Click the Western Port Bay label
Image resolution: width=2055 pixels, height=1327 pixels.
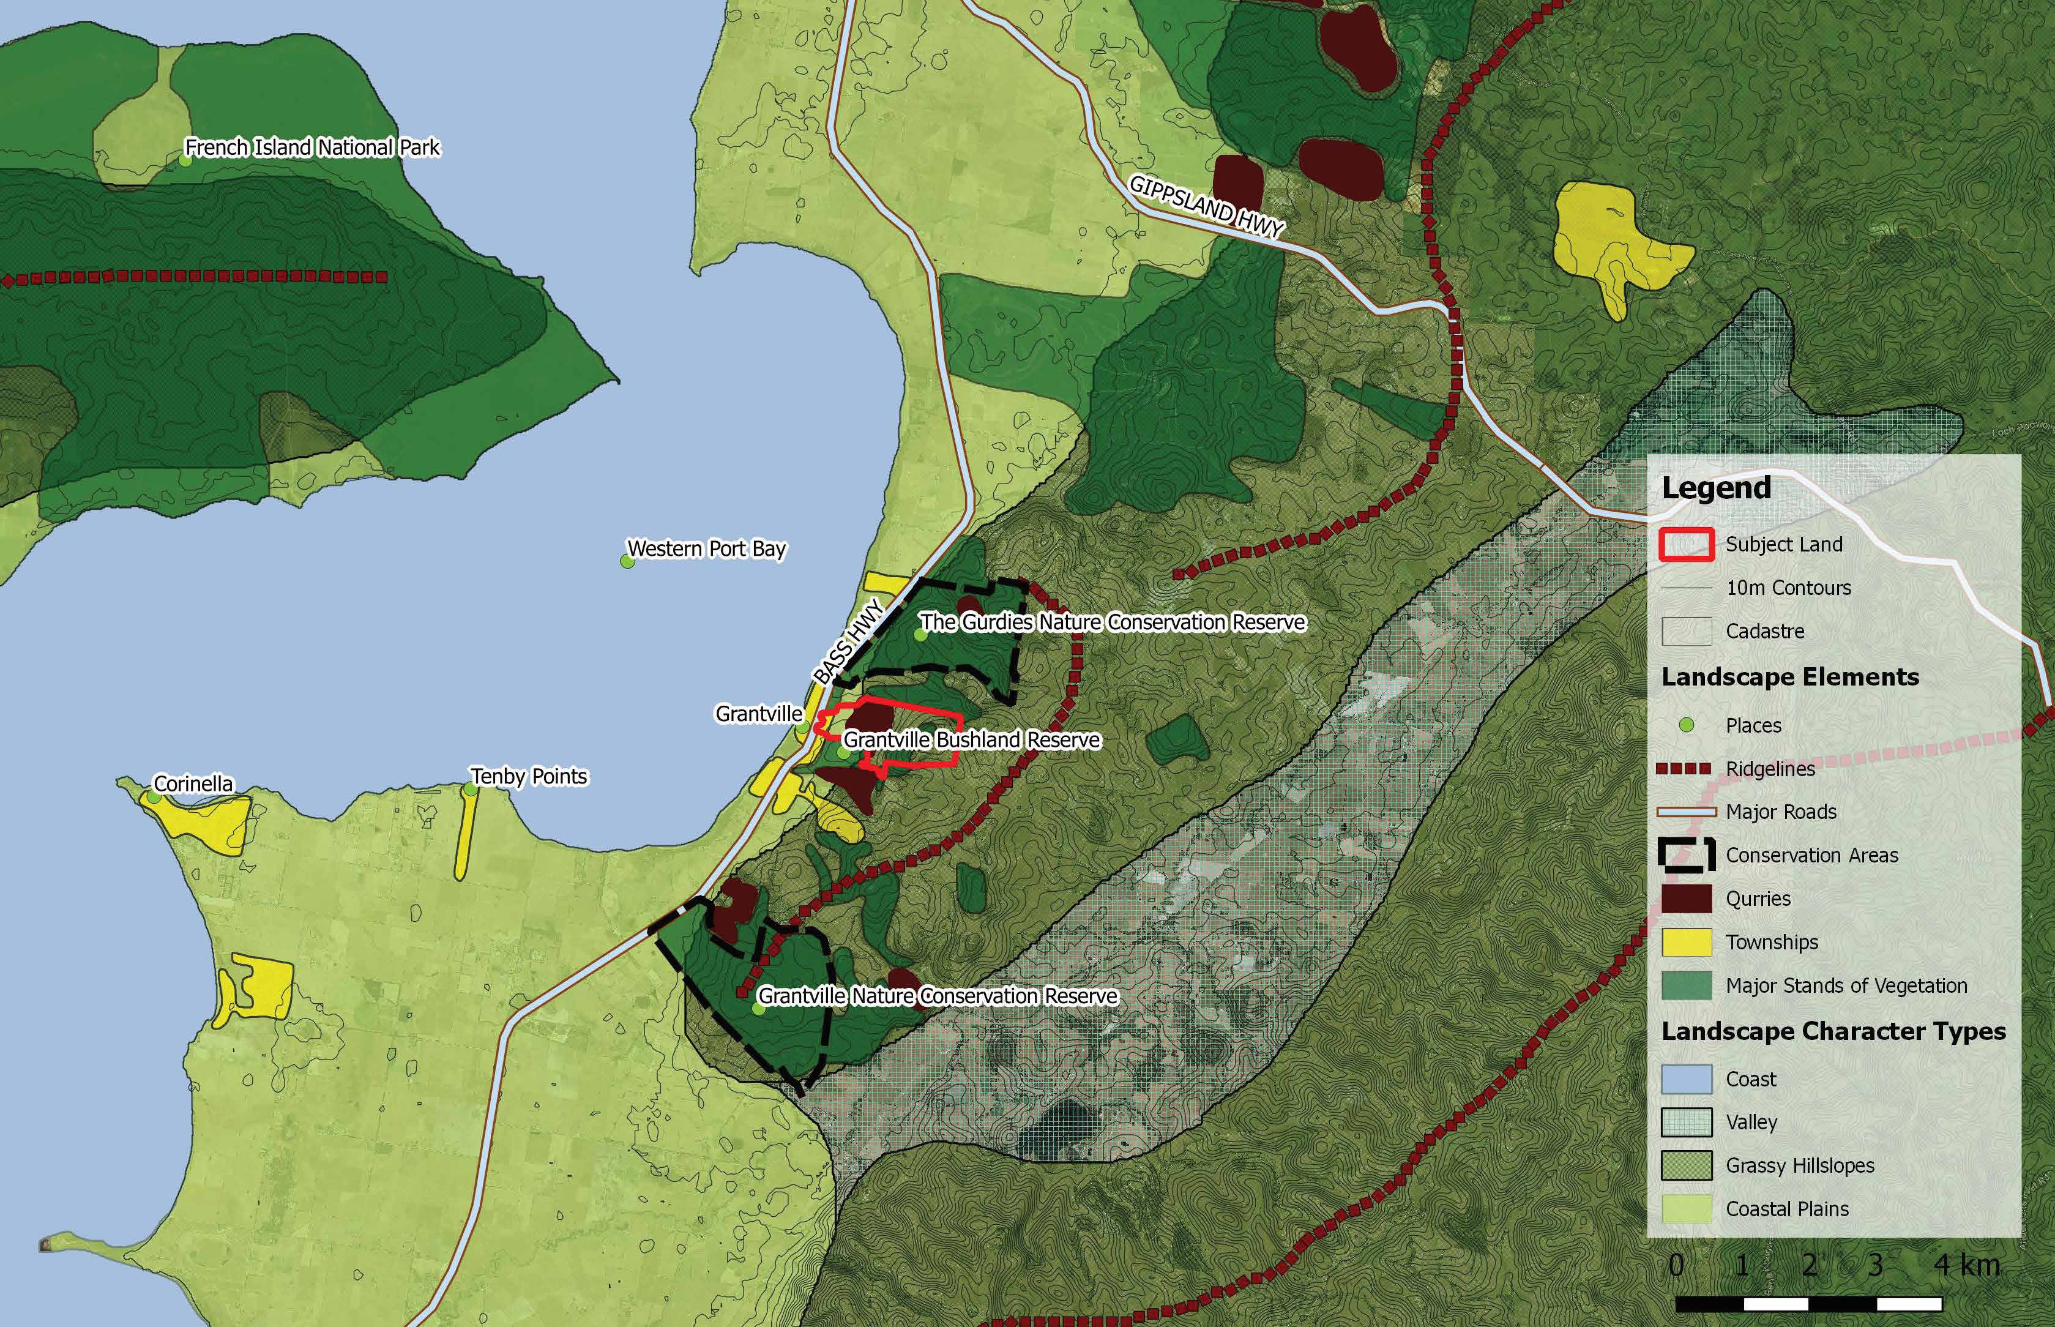(x=706, y=549)
